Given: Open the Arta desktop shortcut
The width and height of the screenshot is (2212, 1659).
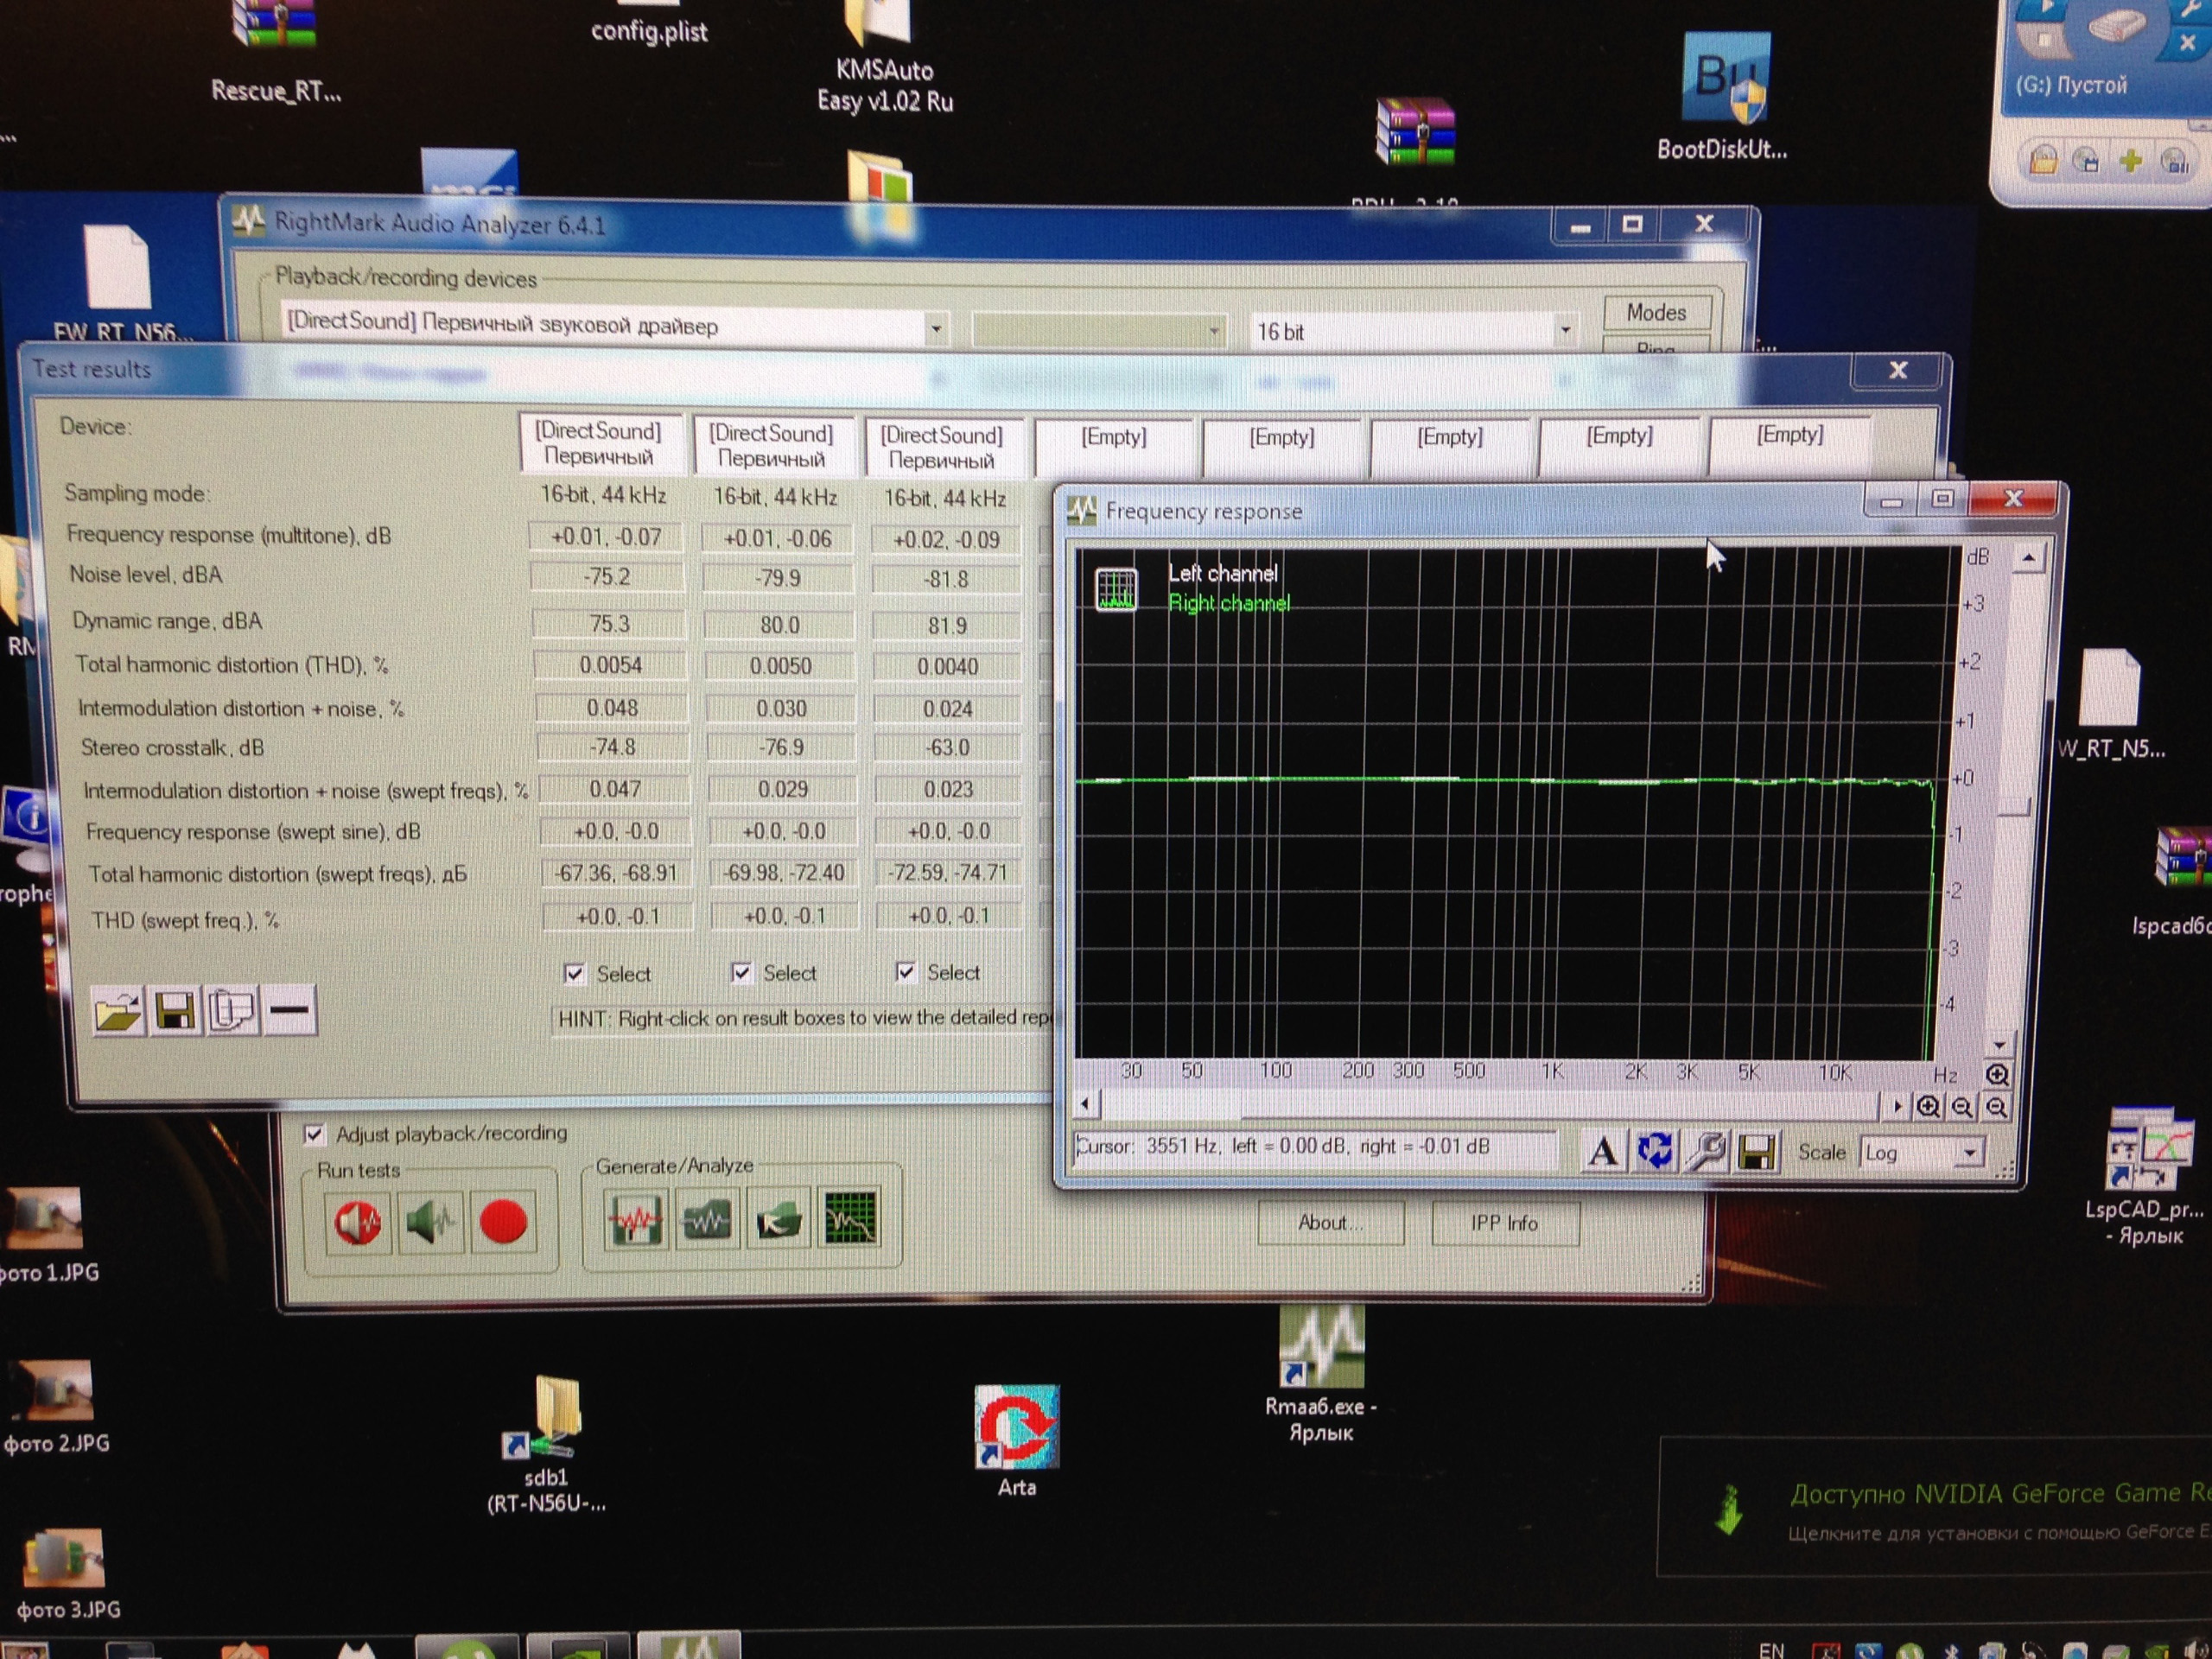Looking at the screenshot, I should point(1017,1441).
